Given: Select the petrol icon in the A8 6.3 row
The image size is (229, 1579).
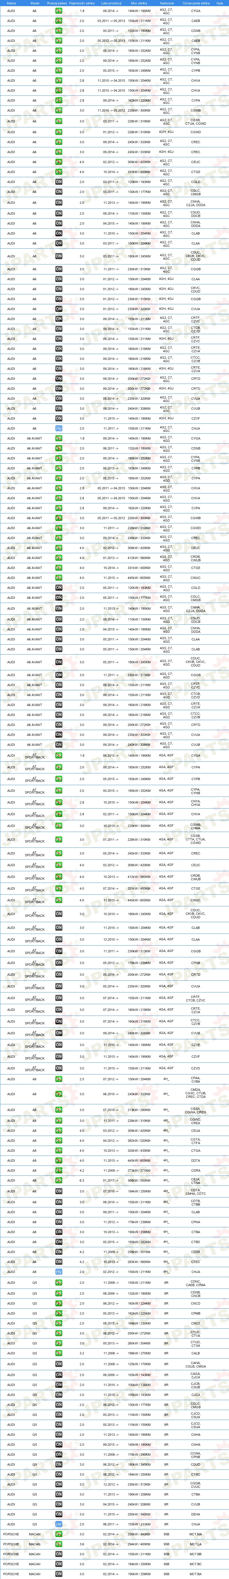Looking at the screenshot, I should click(x=59, y=1180).
